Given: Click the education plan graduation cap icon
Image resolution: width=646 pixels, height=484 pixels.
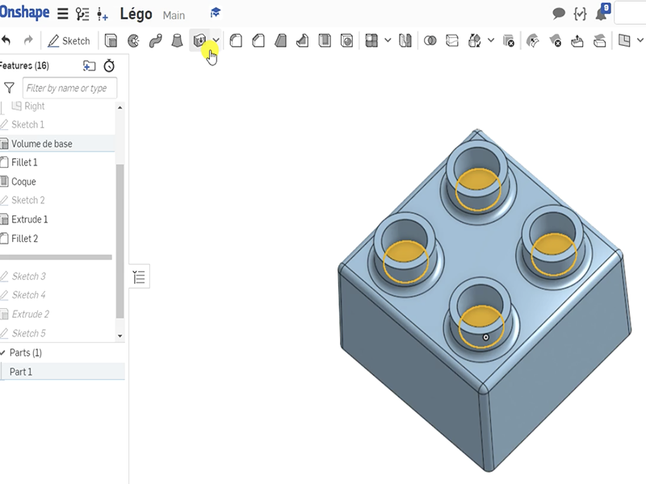Looking at the screenshot, I should pyautogui.click(x=216, y=13).
